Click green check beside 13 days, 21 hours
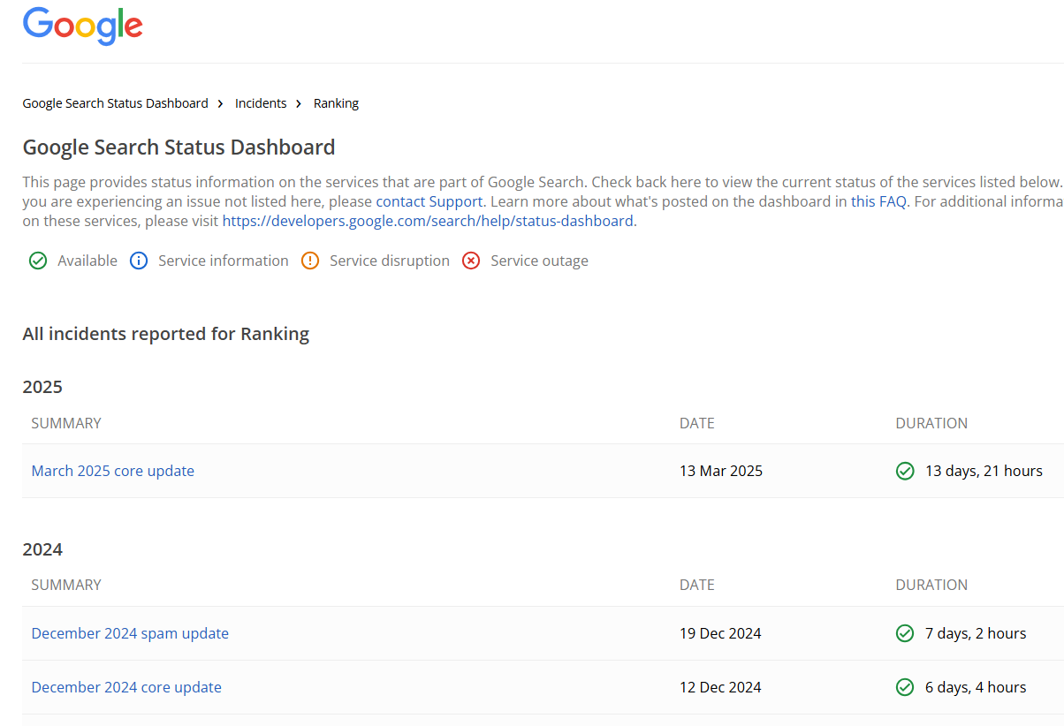1064x726 pixels. 905,471
